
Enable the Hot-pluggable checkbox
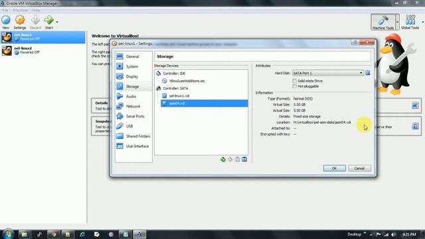[294, 86]
